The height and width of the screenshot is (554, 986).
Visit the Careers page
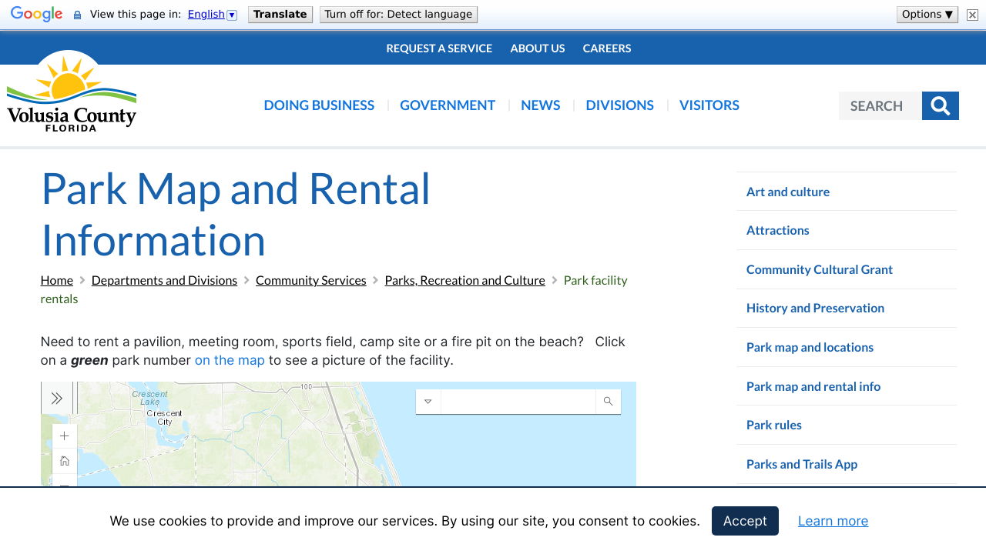(607, 48)
